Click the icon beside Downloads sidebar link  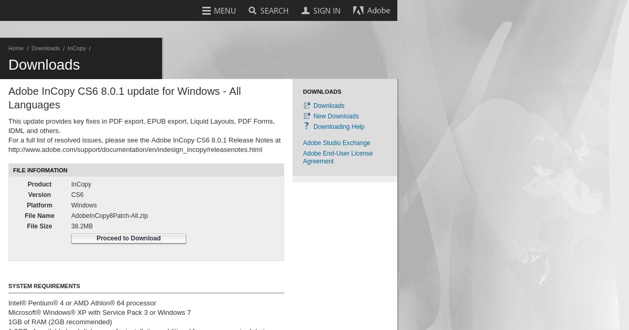click(307, 106)
